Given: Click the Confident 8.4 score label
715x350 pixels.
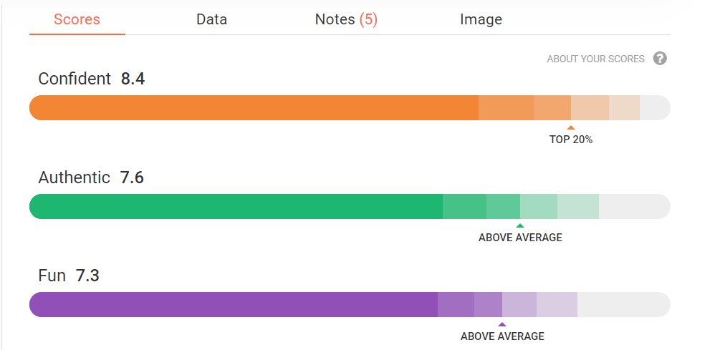Looking at the screenshot, I should point(92,79).
